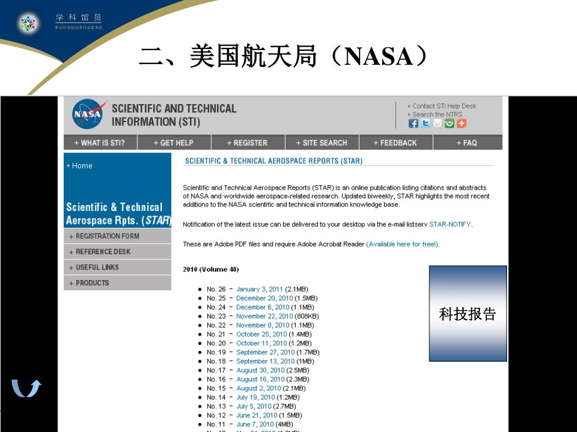Screen dimensions: 577x432
Task: Open the November 22, 2010 issue
Action: [265, 316]
